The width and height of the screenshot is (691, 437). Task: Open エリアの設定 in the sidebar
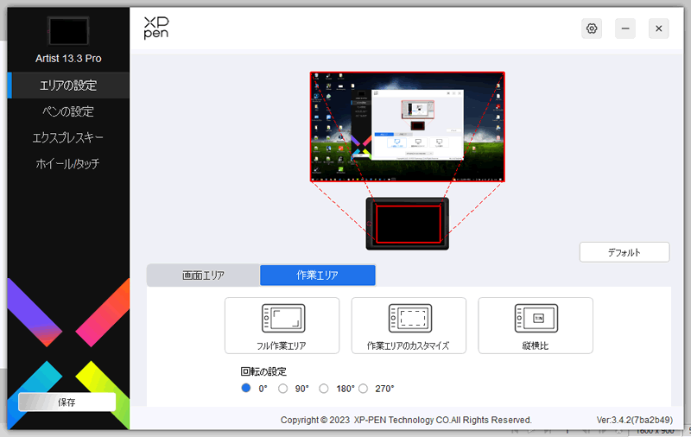(68, 85)
